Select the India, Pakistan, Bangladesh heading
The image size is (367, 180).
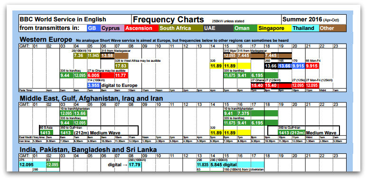coord(88,149)
